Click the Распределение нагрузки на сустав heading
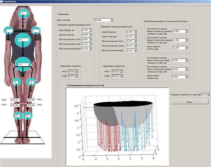Image resolution: width=211 pixels, height=167 pixels. pos(86,85)
